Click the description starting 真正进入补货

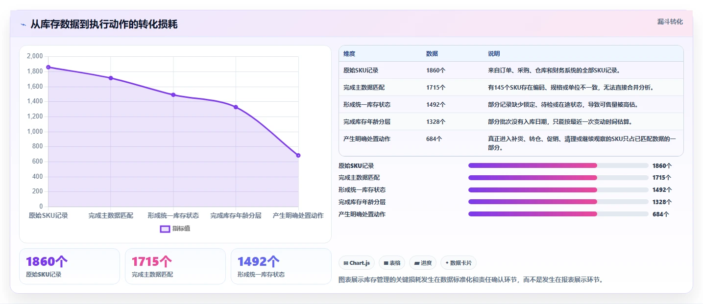(582, 143)
